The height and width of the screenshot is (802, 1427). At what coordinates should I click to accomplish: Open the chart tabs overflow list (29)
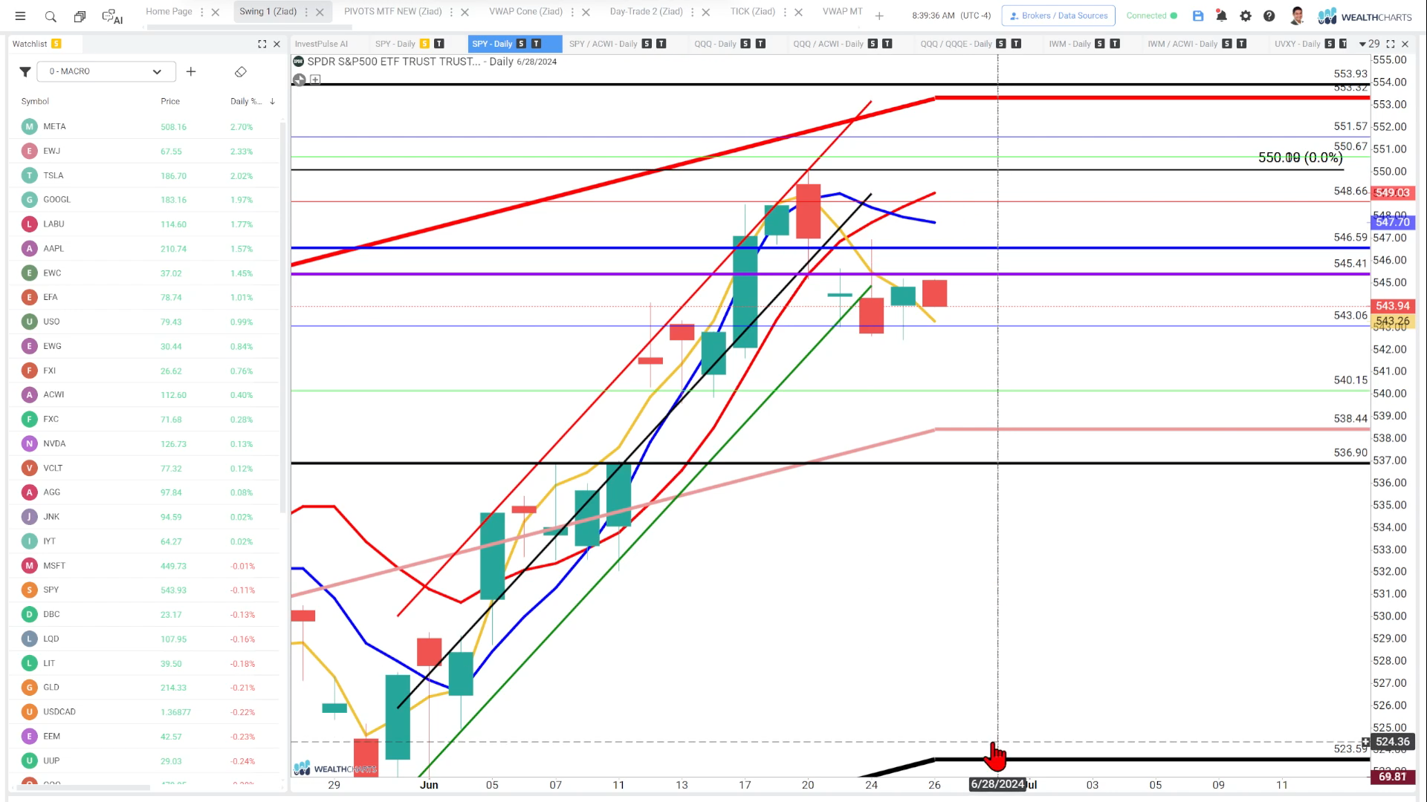1369,44
